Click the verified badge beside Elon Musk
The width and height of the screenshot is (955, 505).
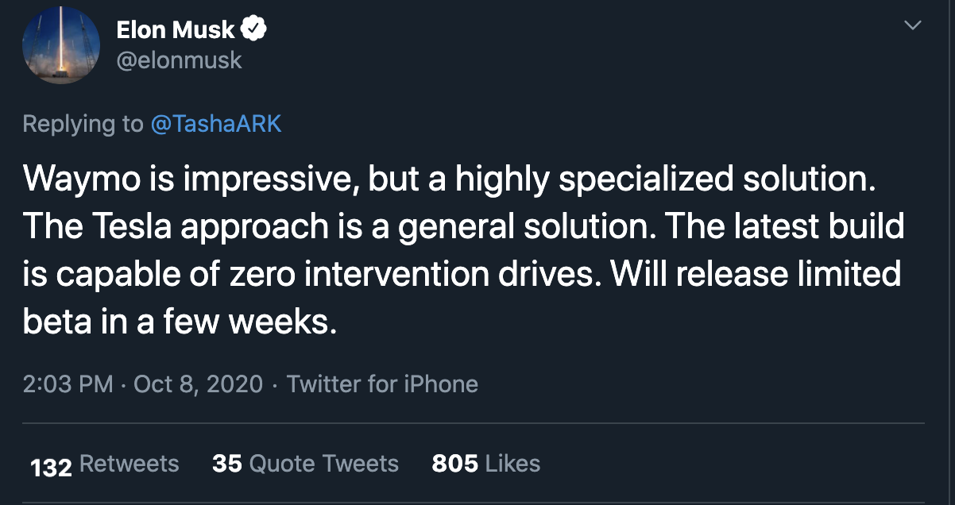pos(254,30)
